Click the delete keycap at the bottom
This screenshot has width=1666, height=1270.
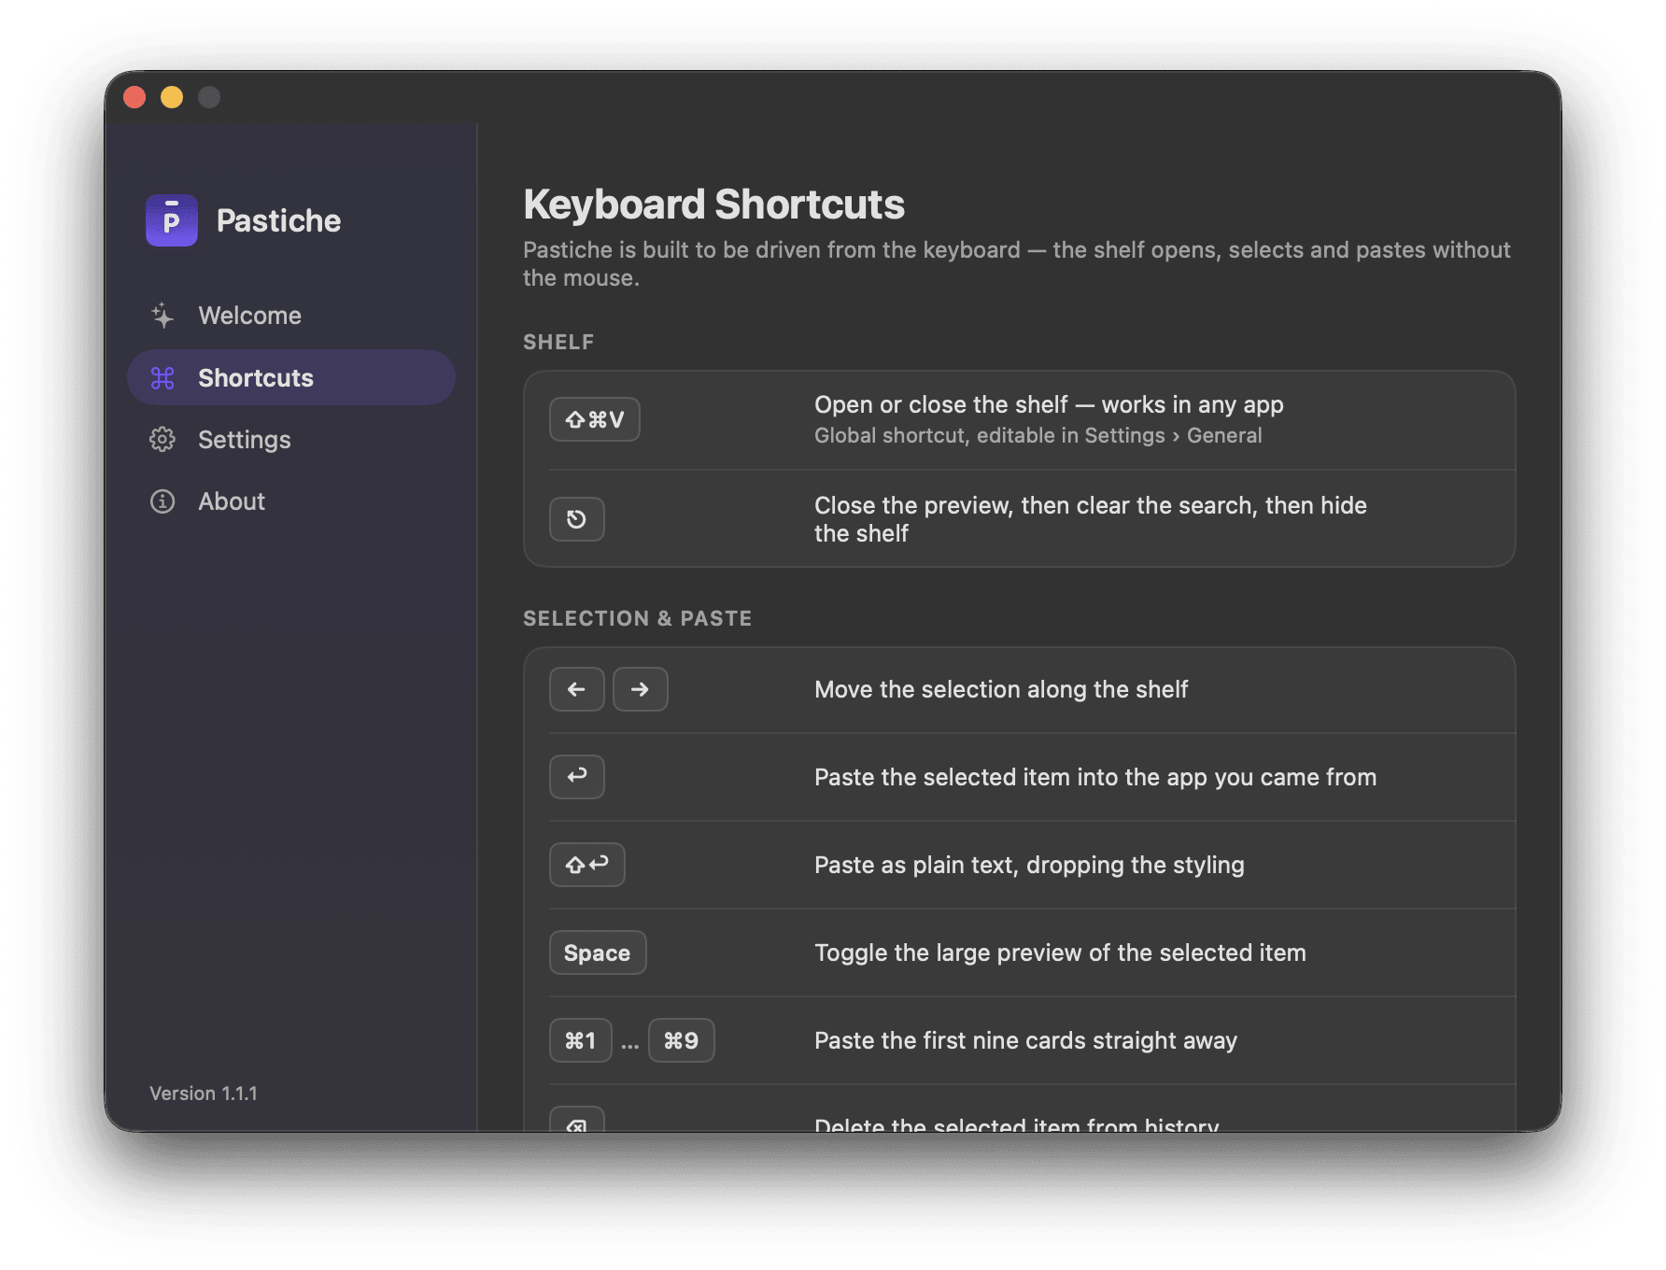[577, 1120]
